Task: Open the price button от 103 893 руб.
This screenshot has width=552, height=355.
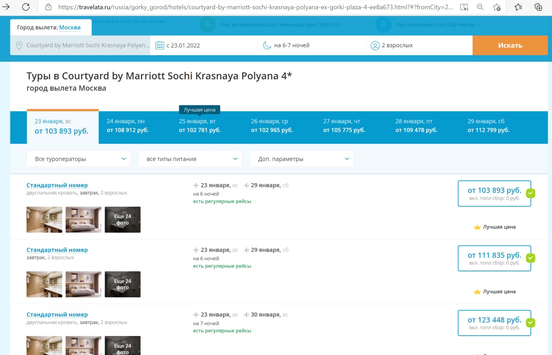Action: coord(494,193)
